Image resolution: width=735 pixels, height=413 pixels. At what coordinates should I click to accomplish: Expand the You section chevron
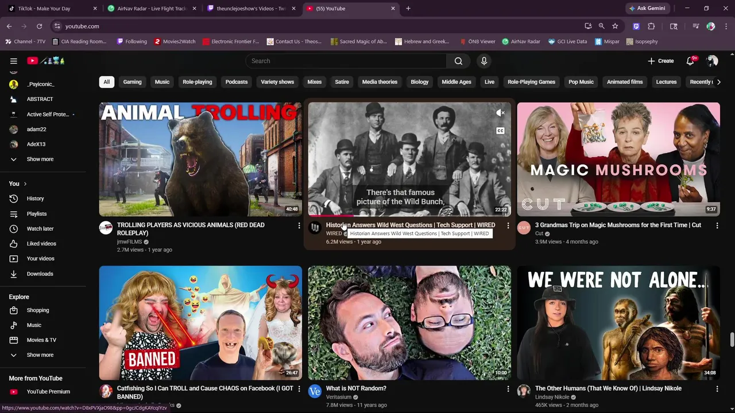(x=25, y=184)
